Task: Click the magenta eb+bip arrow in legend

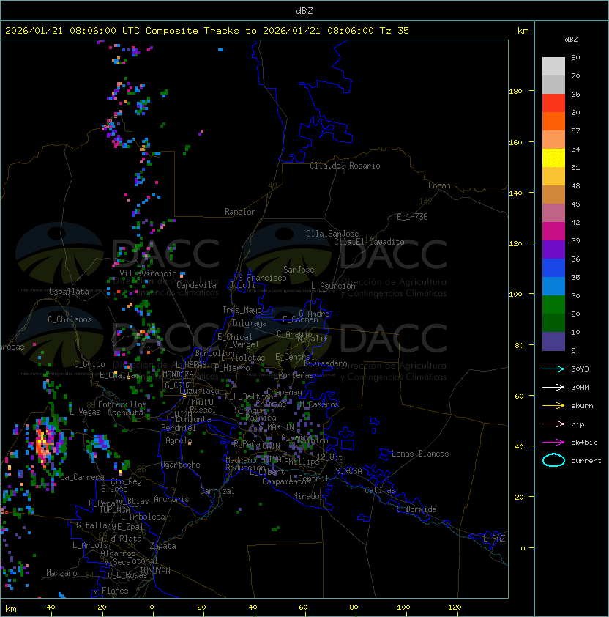Action: (x=553, y=443)
